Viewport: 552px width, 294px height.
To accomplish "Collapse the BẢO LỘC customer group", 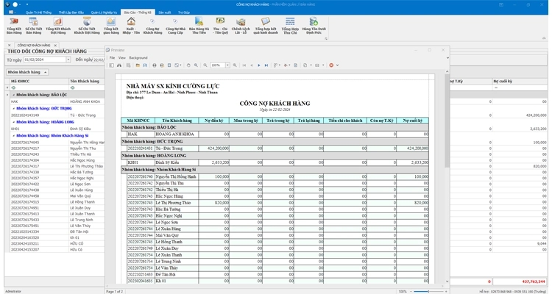I will (x=13, y=95).
